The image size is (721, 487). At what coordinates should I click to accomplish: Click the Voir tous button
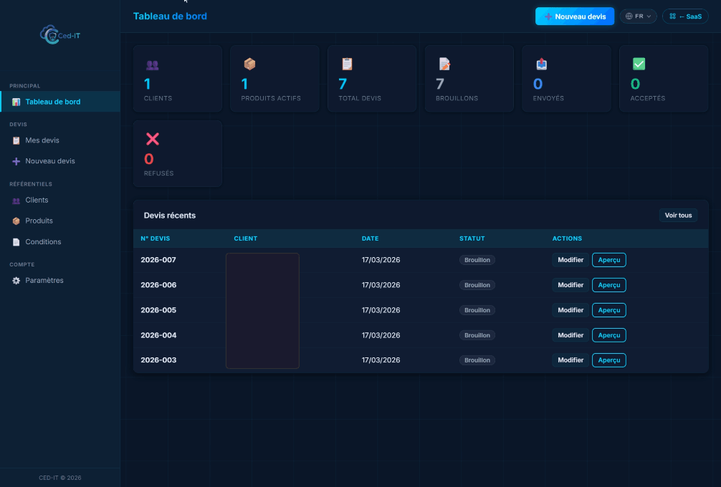click(678, 215)
